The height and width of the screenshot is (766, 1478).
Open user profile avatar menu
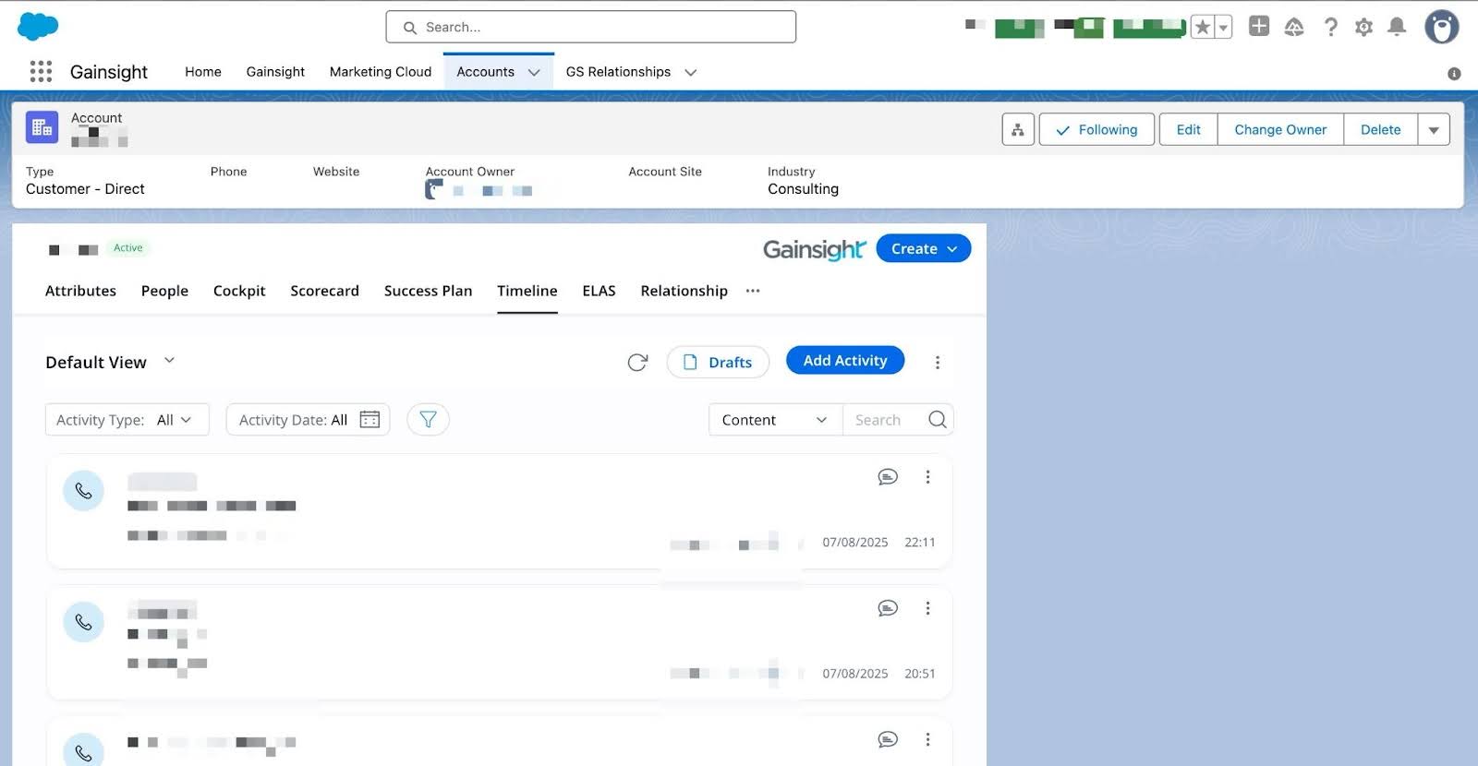tap(1441, 27)
